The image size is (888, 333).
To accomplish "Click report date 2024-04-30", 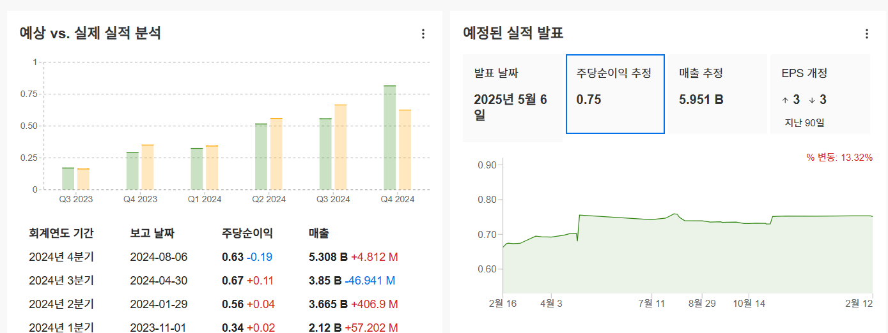I will [159, 281].
